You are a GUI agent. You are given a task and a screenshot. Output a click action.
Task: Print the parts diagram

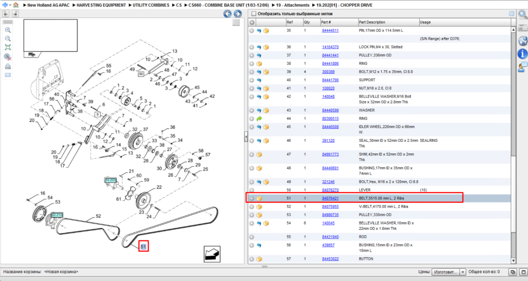[x=8, y=66]
